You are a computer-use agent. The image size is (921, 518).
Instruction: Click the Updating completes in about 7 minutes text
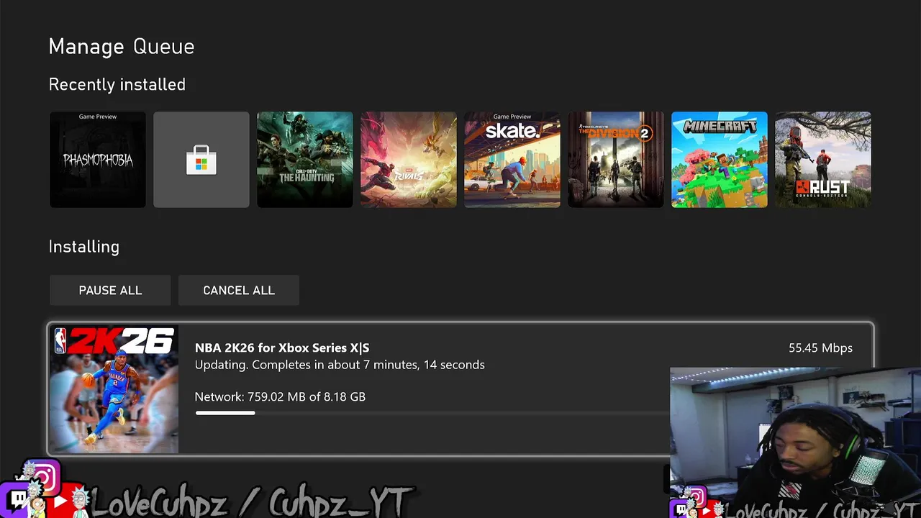(340, 365)
